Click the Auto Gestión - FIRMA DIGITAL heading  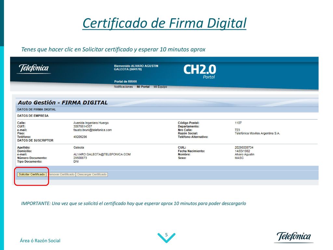[63, 103]
